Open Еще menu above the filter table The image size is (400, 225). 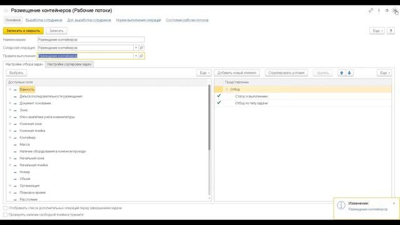click(384, 73)
